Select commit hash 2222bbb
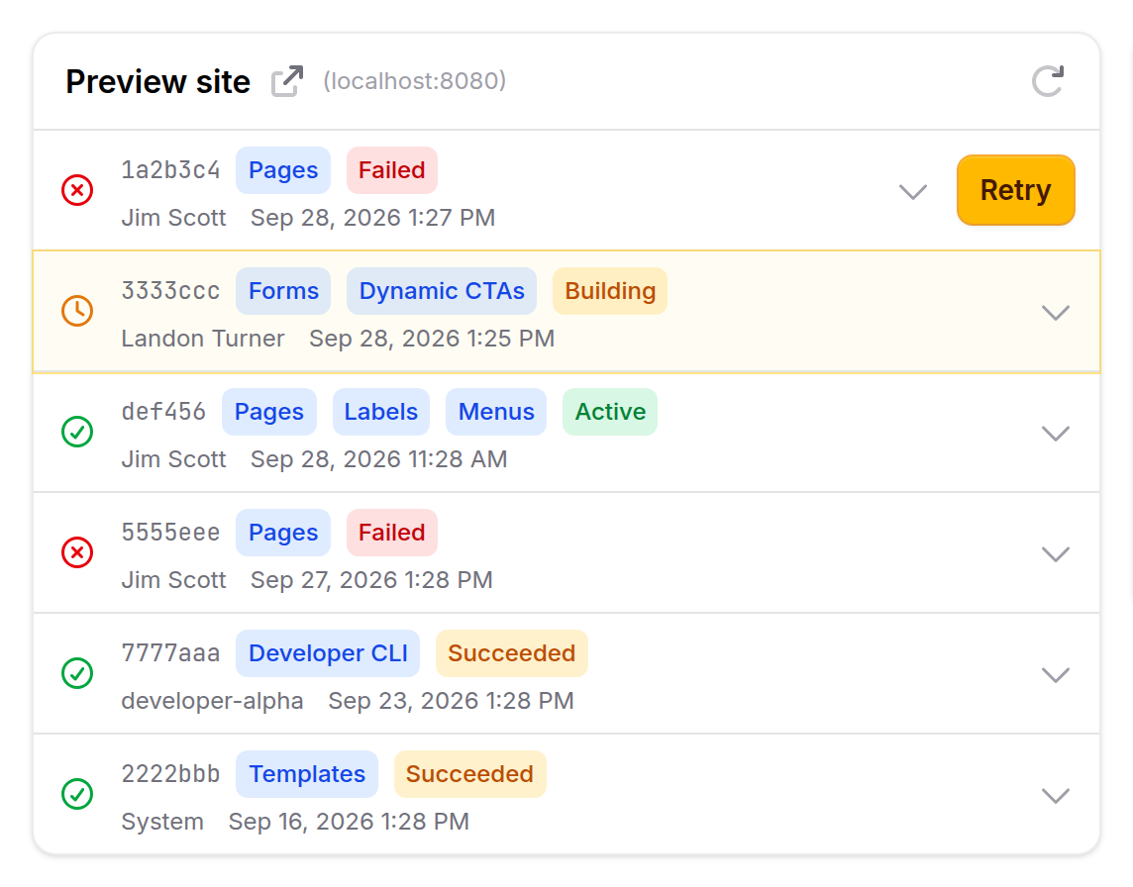This screenshot has height=887, width=1133. point(170,773)
